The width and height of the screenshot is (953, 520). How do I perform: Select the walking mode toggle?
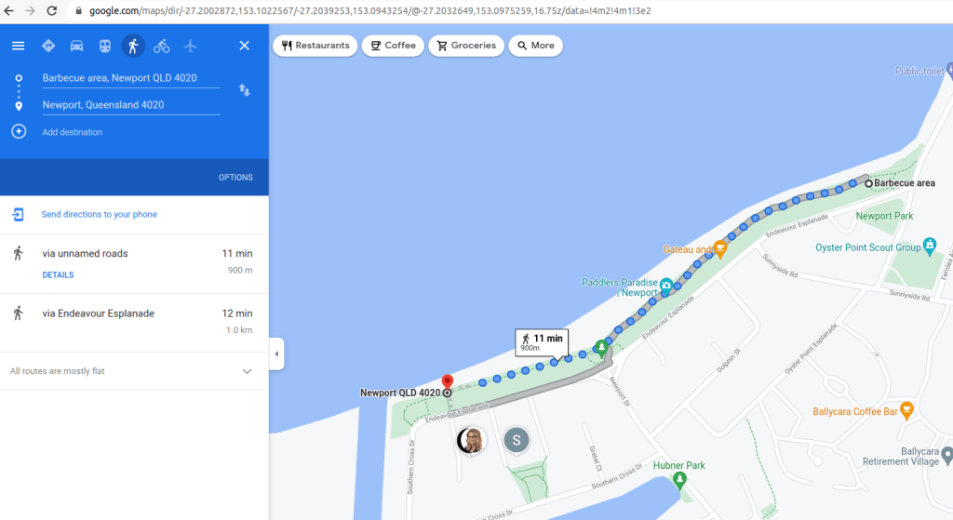pos(133,46)
